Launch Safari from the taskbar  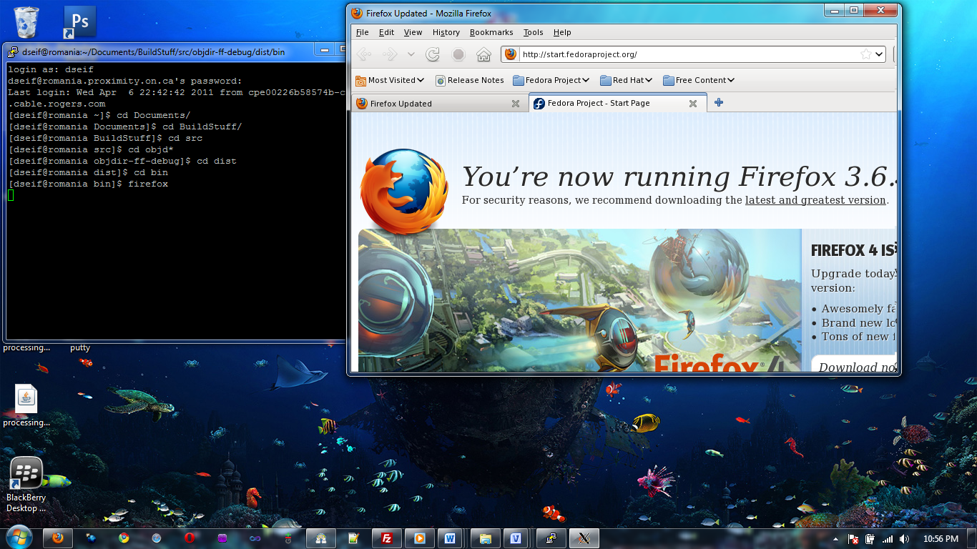pyautogui.click(x=157, y=538)
